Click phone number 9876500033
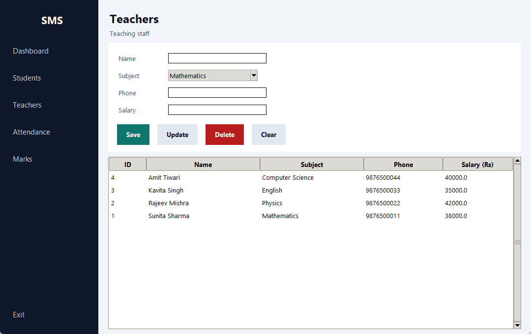Image resolution: width=531 pixels, height=334 pixels. pyautogui.click(x=383, y=191)
